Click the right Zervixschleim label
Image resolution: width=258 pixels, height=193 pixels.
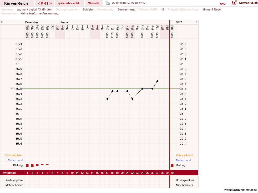184,155
